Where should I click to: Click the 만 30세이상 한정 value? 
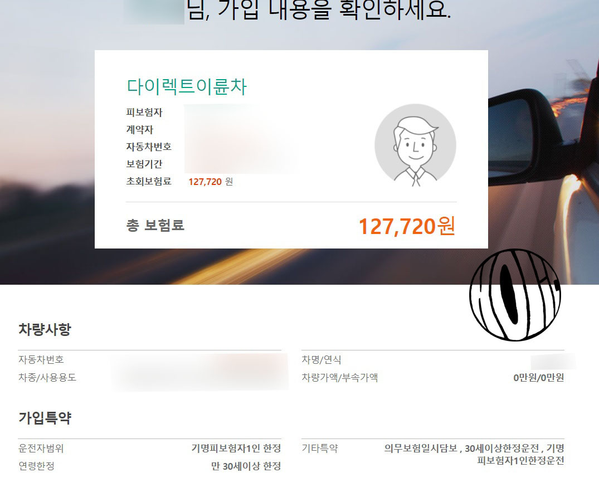coord(246,466)
